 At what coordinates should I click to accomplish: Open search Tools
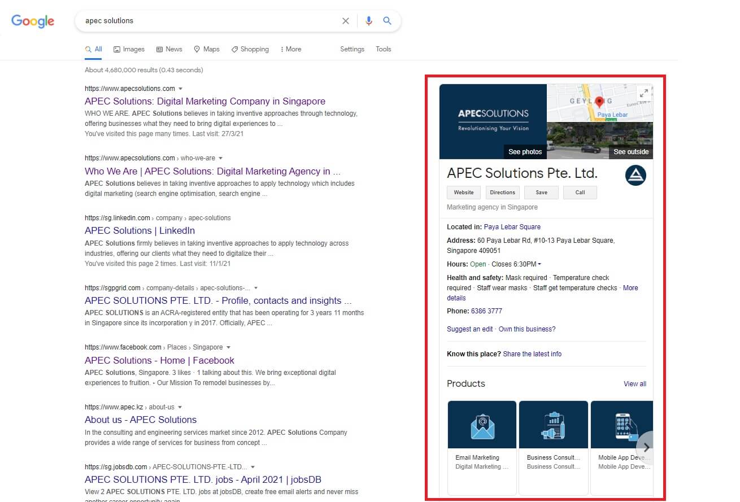pyautogui.click(x=384, y=49)
